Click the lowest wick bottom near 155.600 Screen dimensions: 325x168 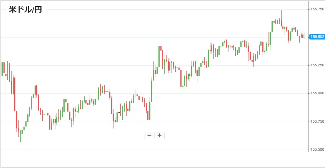coord(21,141)
